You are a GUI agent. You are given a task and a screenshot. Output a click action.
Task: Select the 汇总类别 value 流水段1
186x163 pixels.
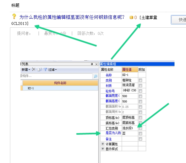pyautogui.click(x=130, y=128)
